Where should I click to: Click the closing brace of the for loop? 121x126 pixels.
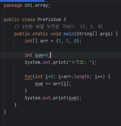26,91
